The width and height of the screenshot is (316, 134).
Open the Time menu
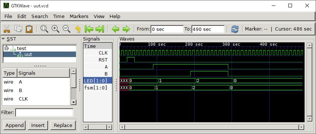(59, 16)
